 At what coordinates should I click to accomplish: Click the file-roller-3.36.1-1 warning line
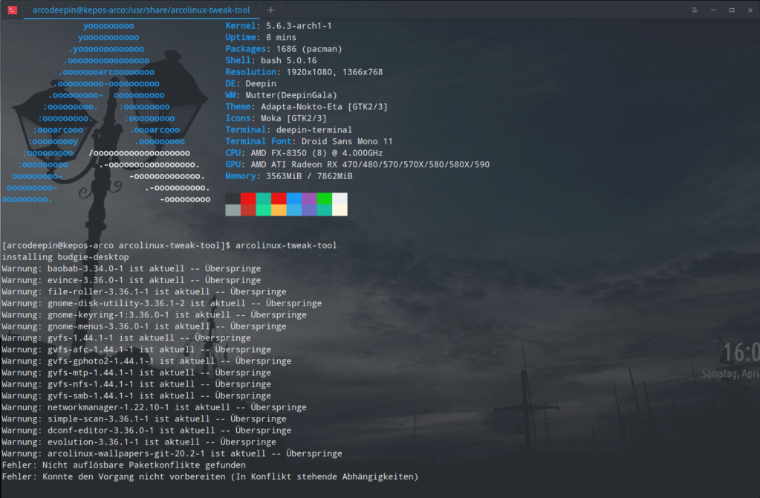click(x=144, y=292)
